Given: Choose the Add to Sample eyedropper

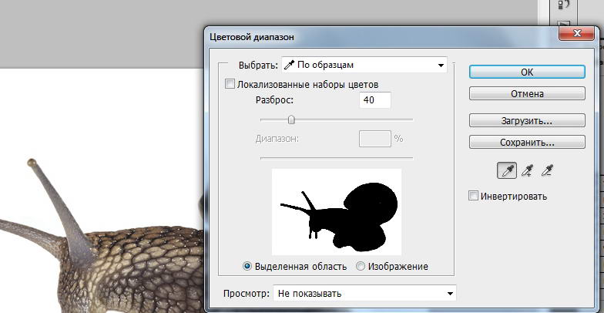Looking at the screenshot, I should tap(527, 171).
